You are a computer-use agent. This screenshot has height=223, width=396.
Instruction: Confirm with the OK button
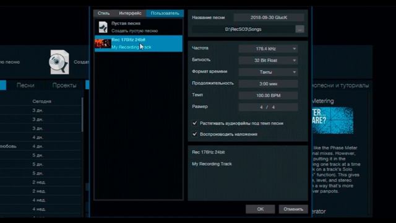coord(260,209)
